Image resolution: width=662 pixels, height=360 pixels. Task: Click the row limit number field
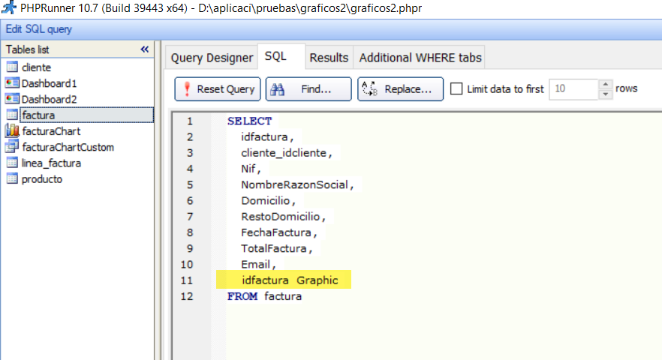(x=573, y=88)
